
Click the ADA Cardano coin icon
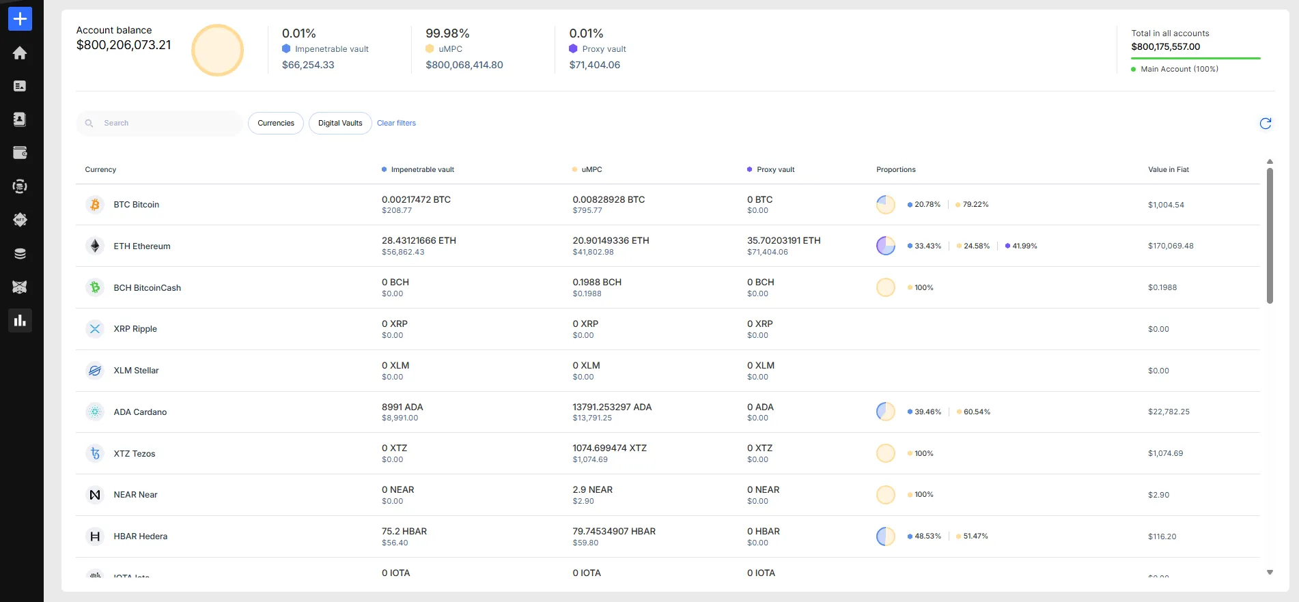[95, 412]
